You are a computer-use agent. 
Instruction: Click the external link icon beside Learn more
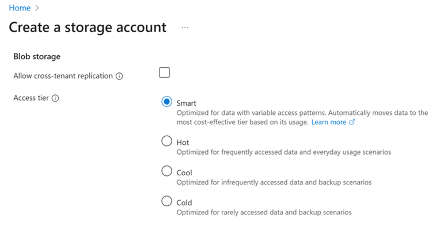point(352,122)
